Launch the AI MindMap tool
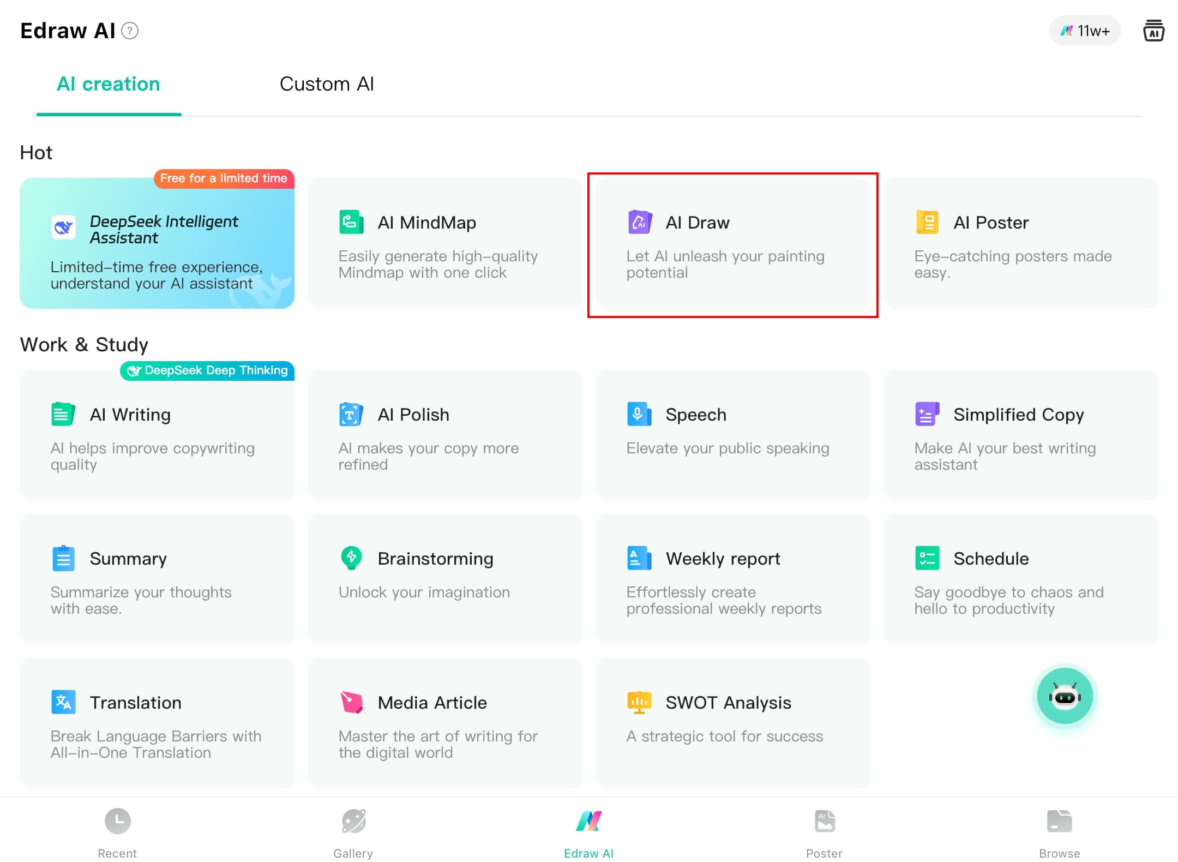 click(444, 243)
